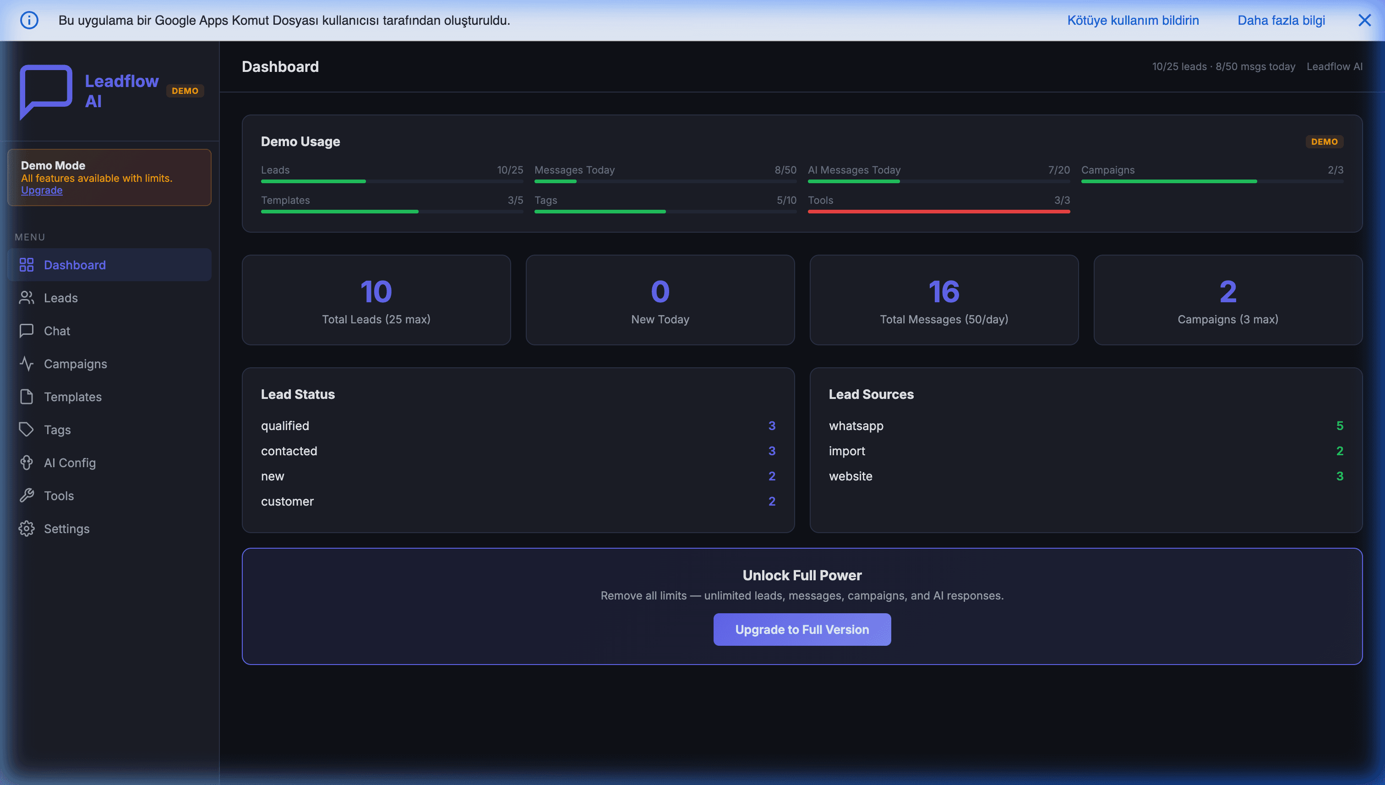
Task: Click Daha fazla bilgi link
Action: (x=1281, y=20)
